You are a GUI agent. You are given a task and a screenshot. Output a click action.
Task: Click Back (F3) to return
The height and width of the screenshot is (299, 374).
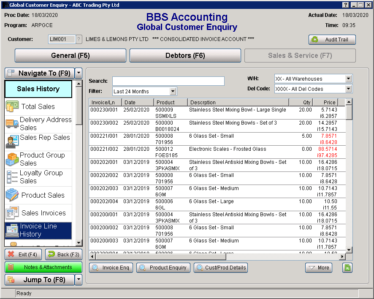tap(63, 255)
